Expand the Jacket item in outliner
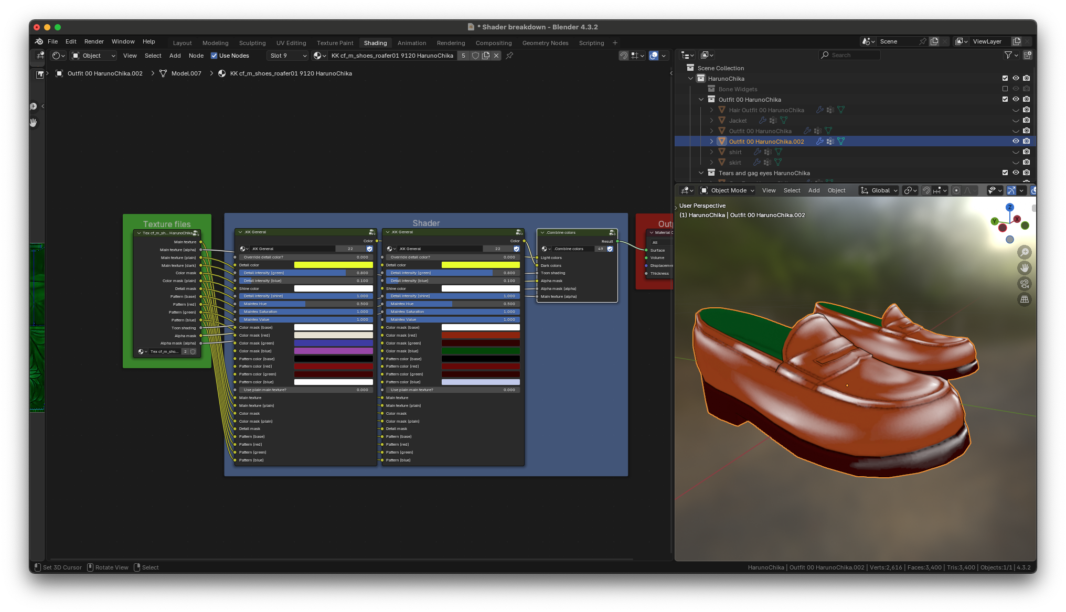1066x612 pixels. coord(711,121)
